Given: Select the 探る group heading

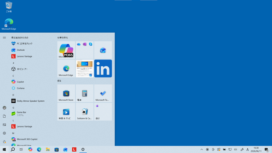Looking at the screenshot, I should tap(59, 81).
